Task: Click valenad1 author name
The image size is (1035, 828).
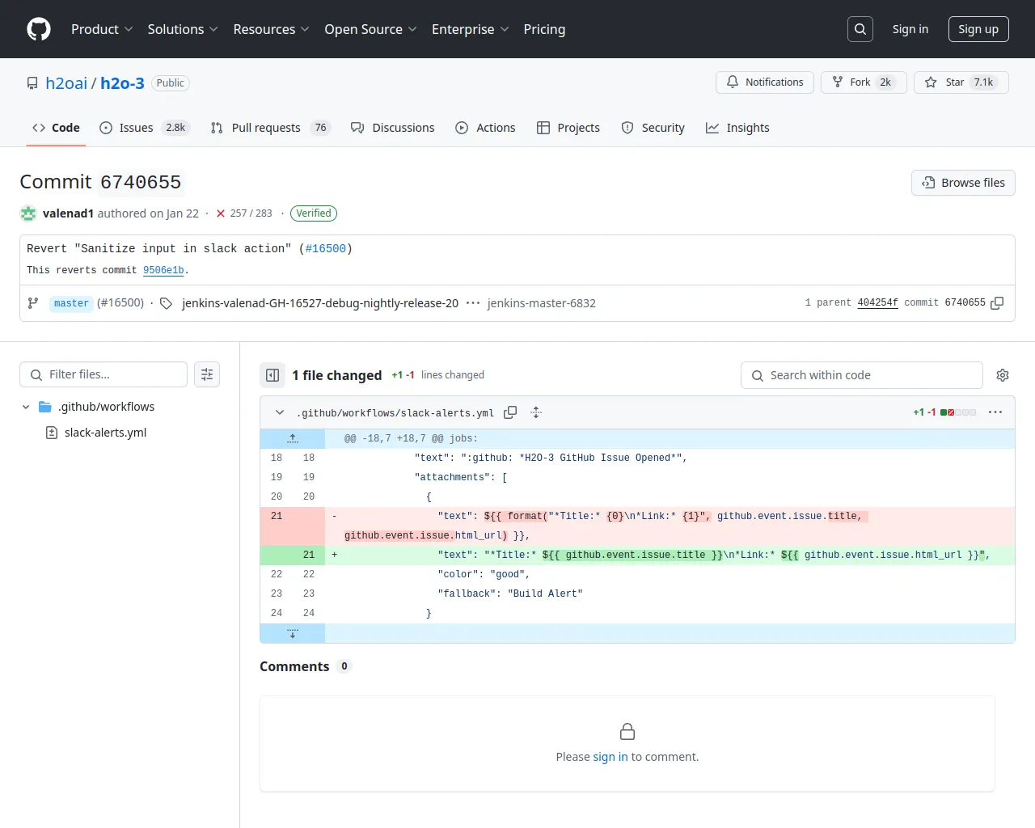Action: pyautogui.click(x=69, y=213)
